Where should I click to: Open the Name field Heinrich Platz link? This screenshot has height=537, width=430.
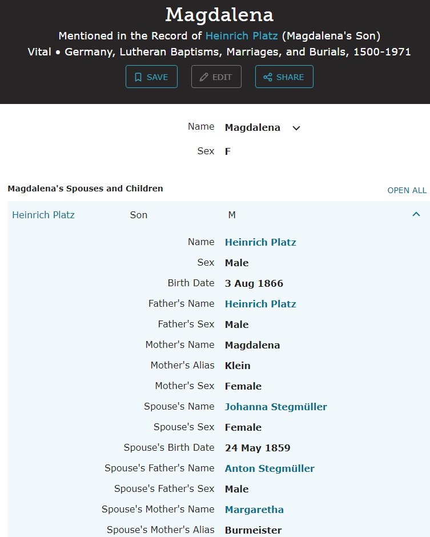(260, 242)
